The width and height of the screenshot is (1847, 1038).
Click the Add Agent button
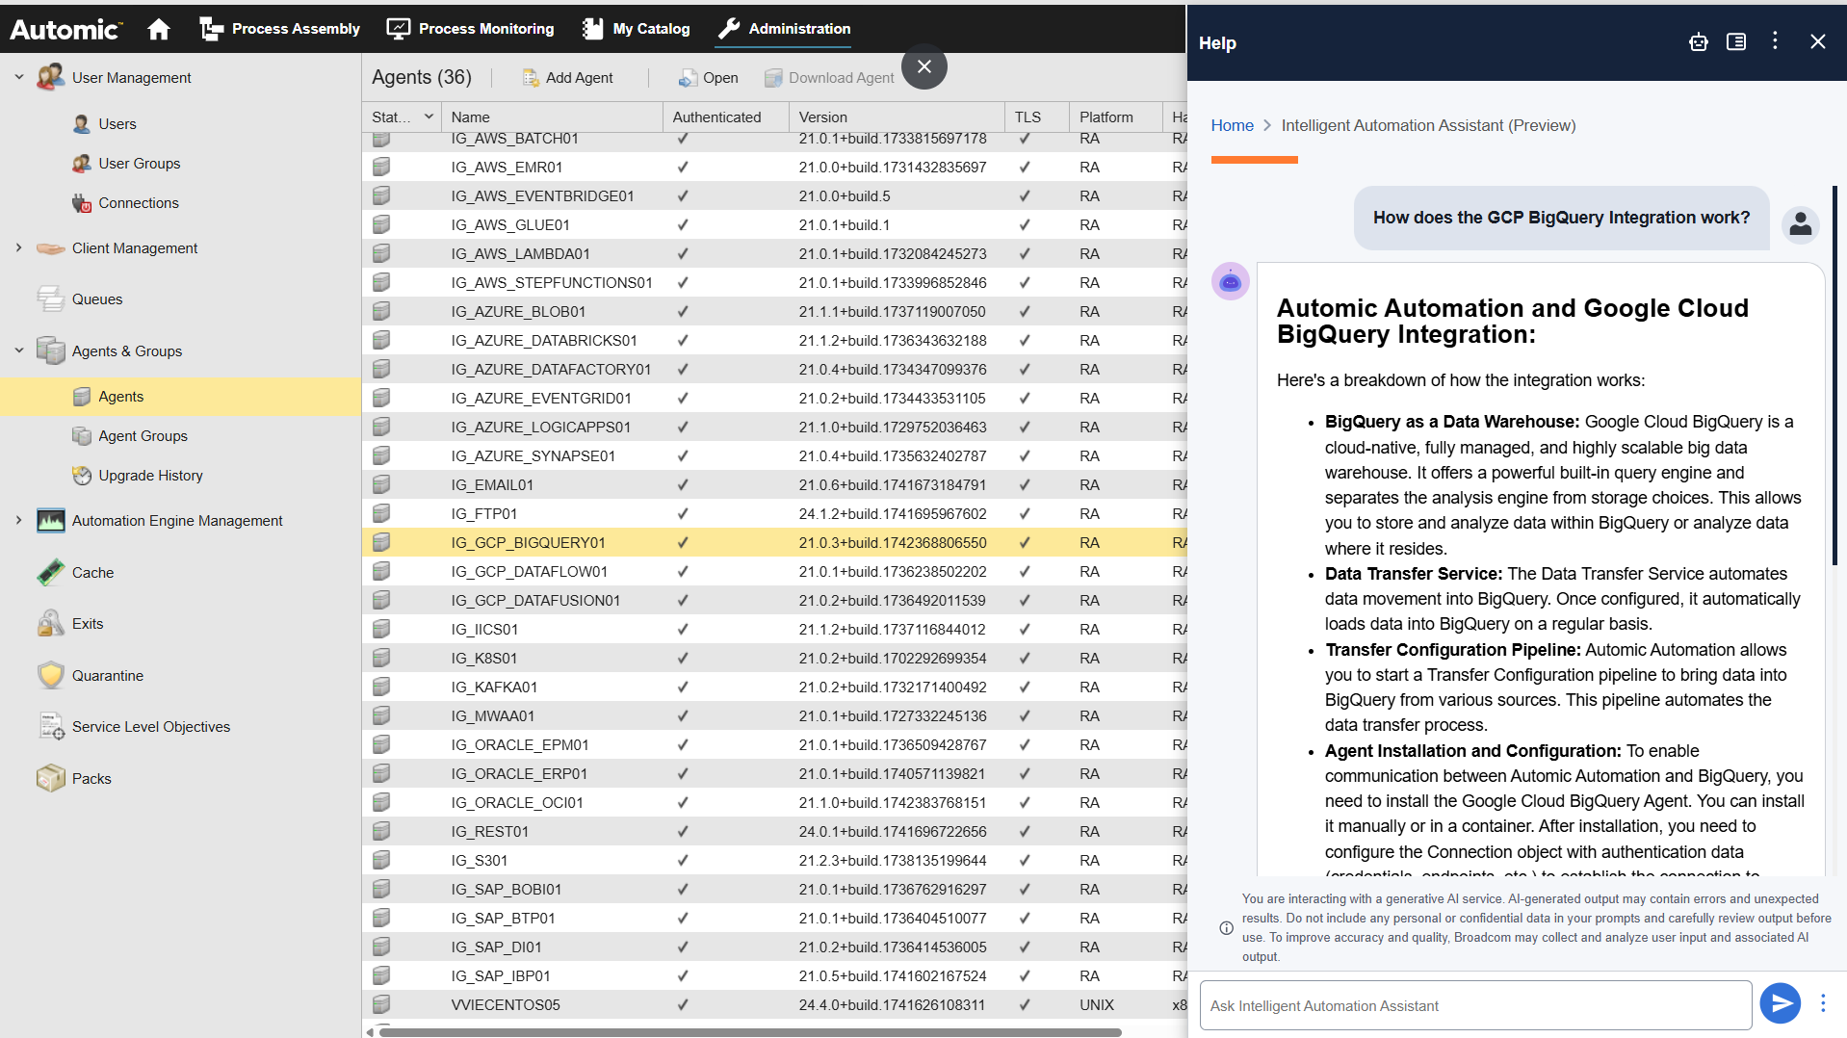click(567, 78)
